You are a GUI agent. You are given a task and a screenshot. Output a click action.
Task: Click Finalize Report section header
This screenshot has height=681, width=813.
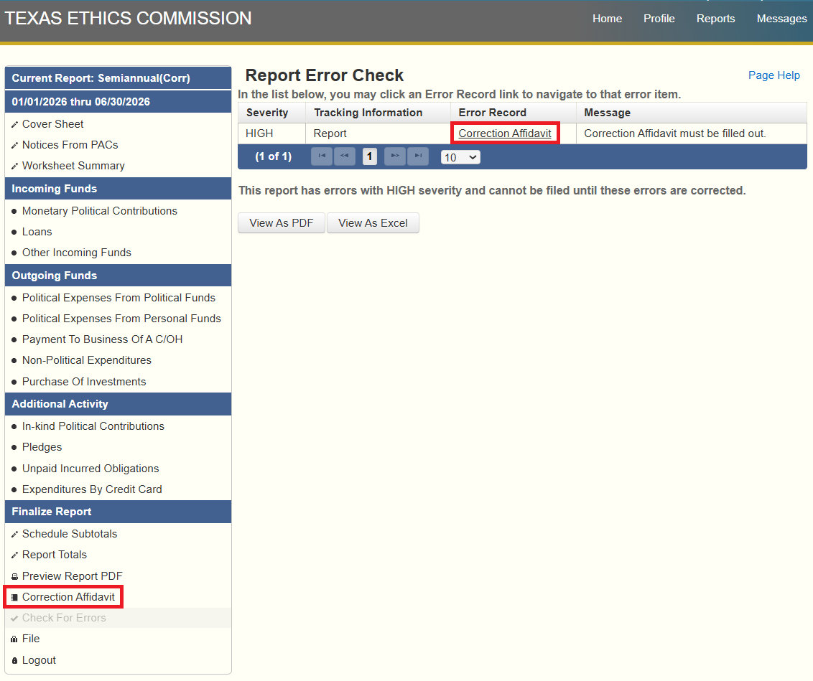[118, 512]
